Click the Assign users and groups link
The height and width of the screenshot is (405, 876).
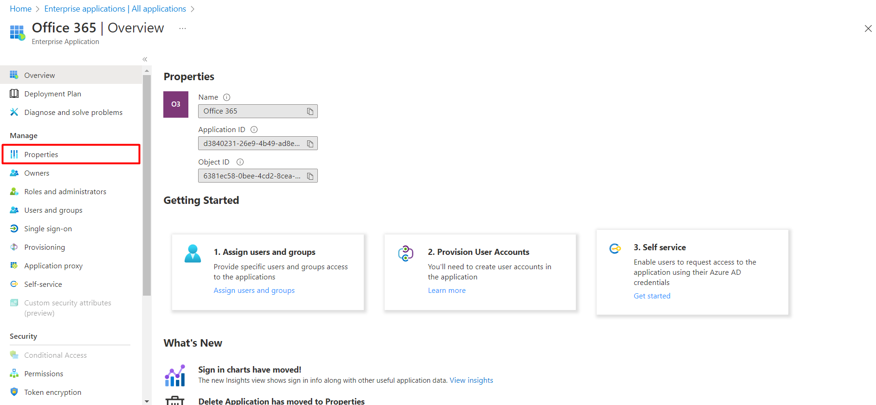(x=254, y=291)
